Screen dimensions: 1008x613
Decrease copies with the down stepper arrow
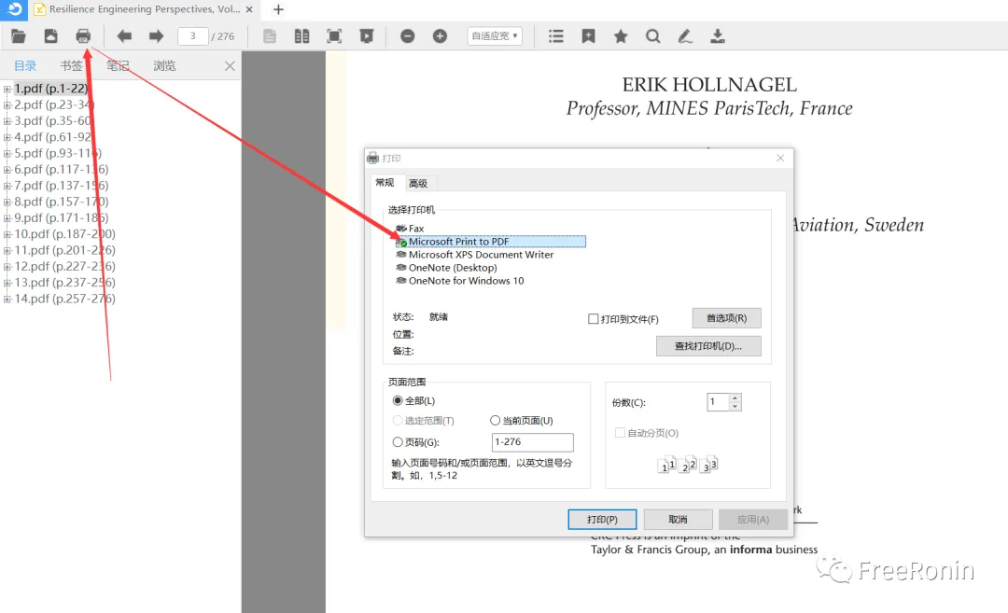735,407
